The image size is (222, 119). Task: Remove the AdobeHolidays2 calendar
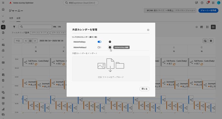[110, 47]
